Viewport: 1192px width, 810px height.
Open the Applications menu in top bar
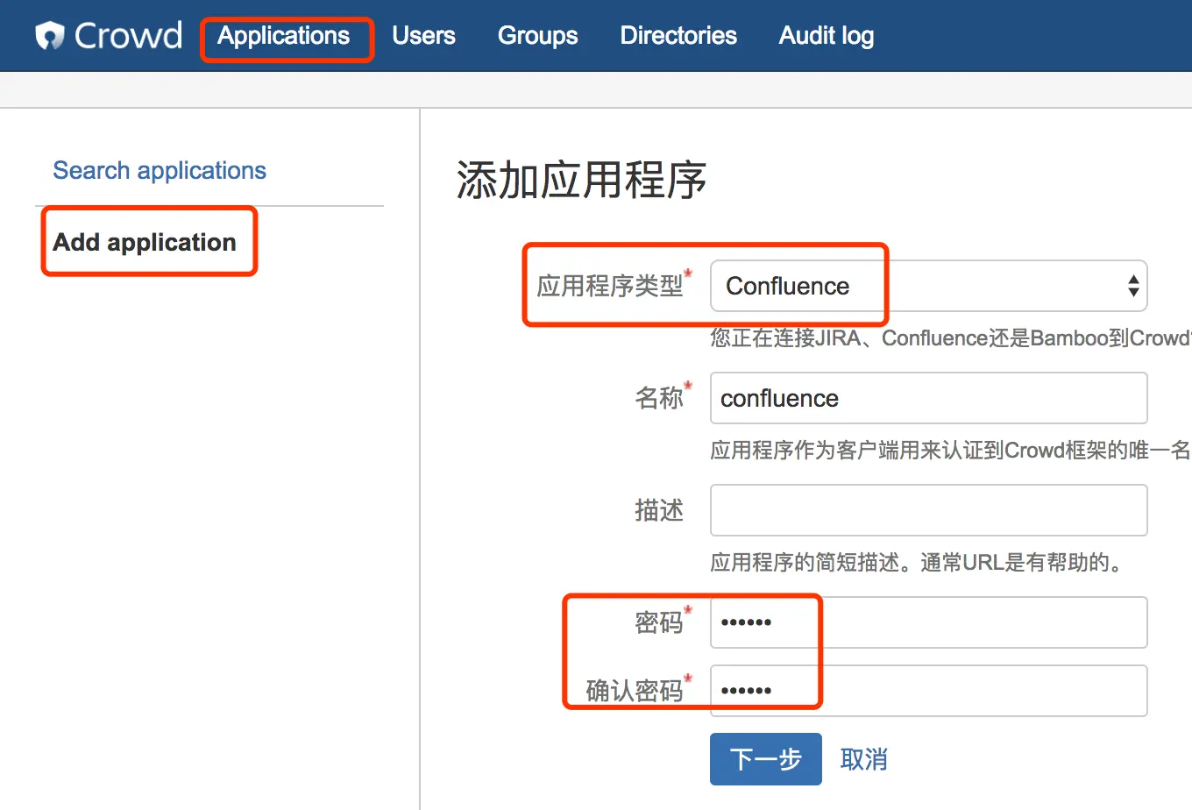point(283,36)
